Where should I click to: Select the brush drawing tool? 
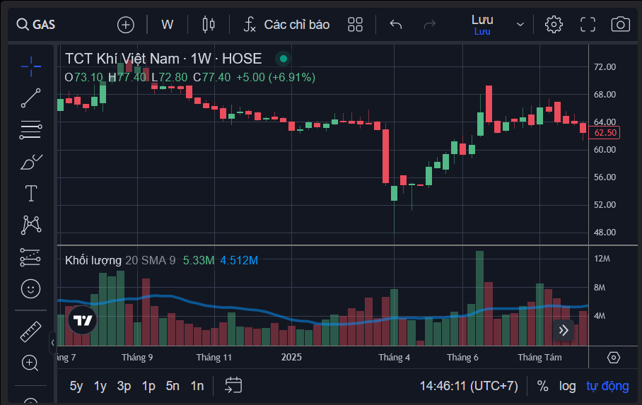30,162
